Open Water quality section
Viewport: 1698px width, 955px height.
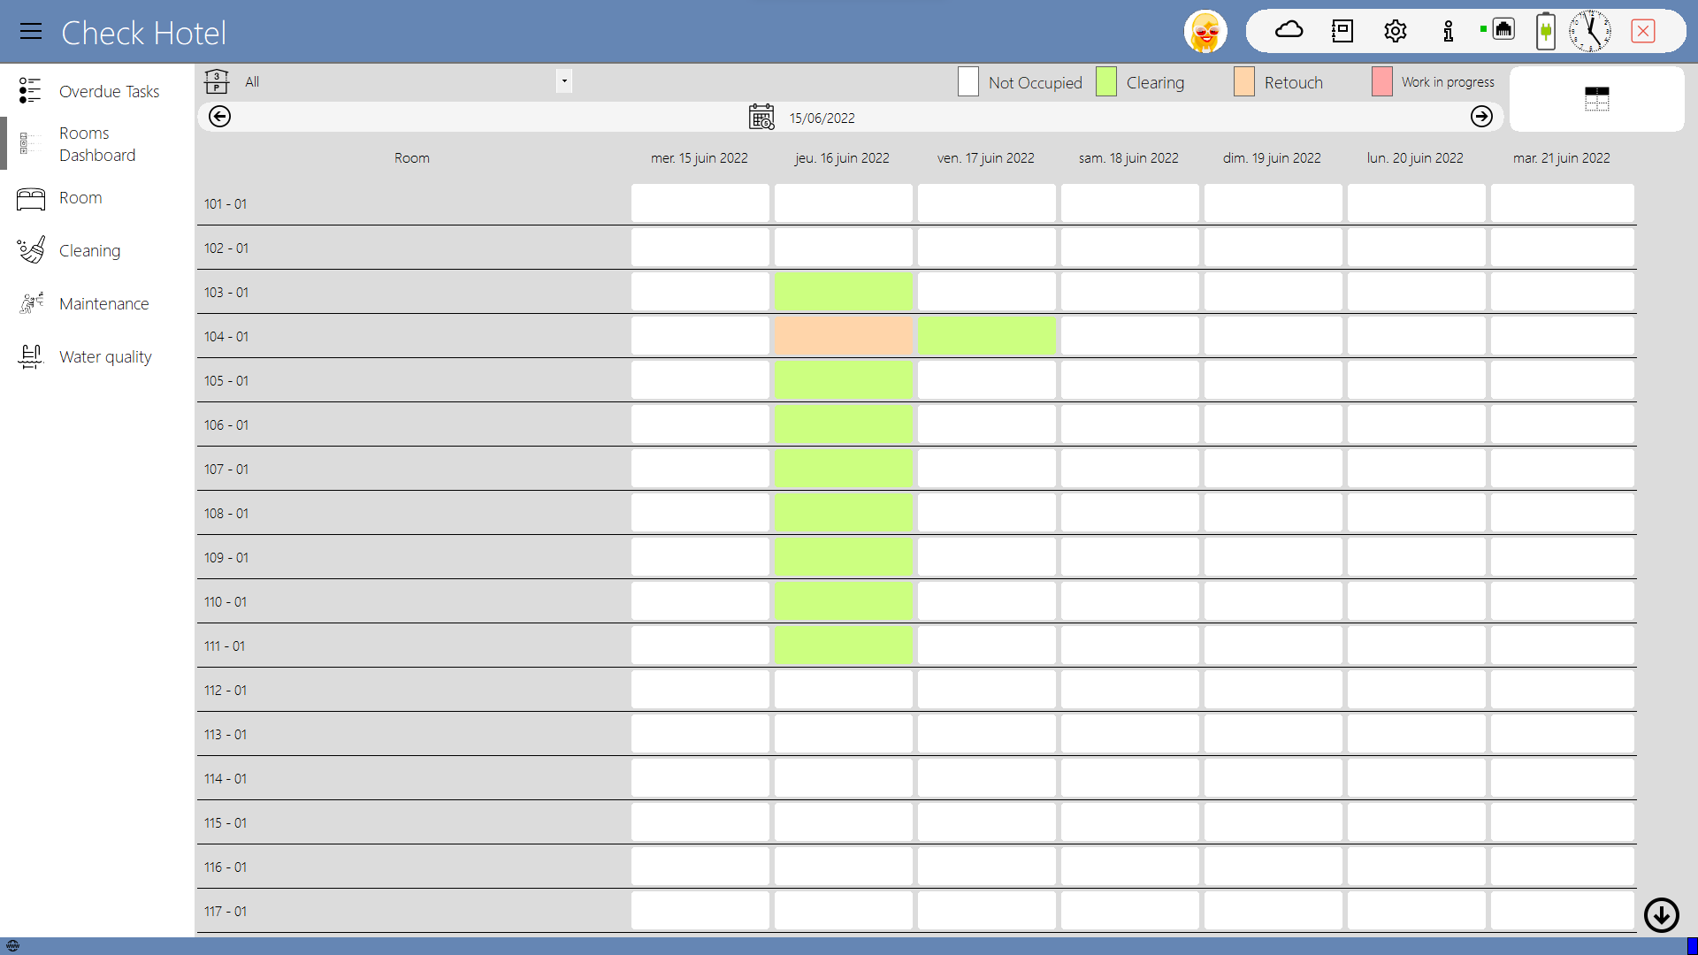coord(105,356)
